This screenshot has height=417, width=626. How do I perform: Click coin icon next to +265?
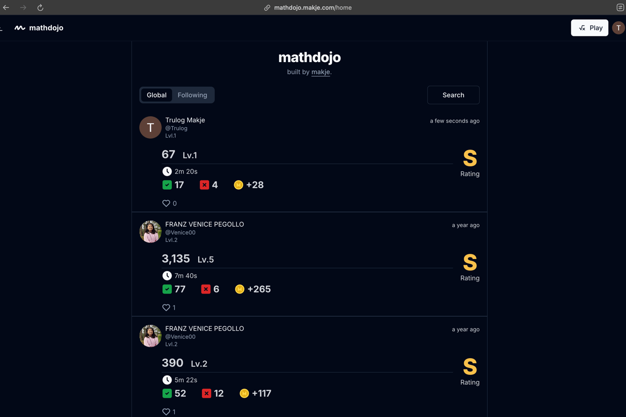coord(239,289)
